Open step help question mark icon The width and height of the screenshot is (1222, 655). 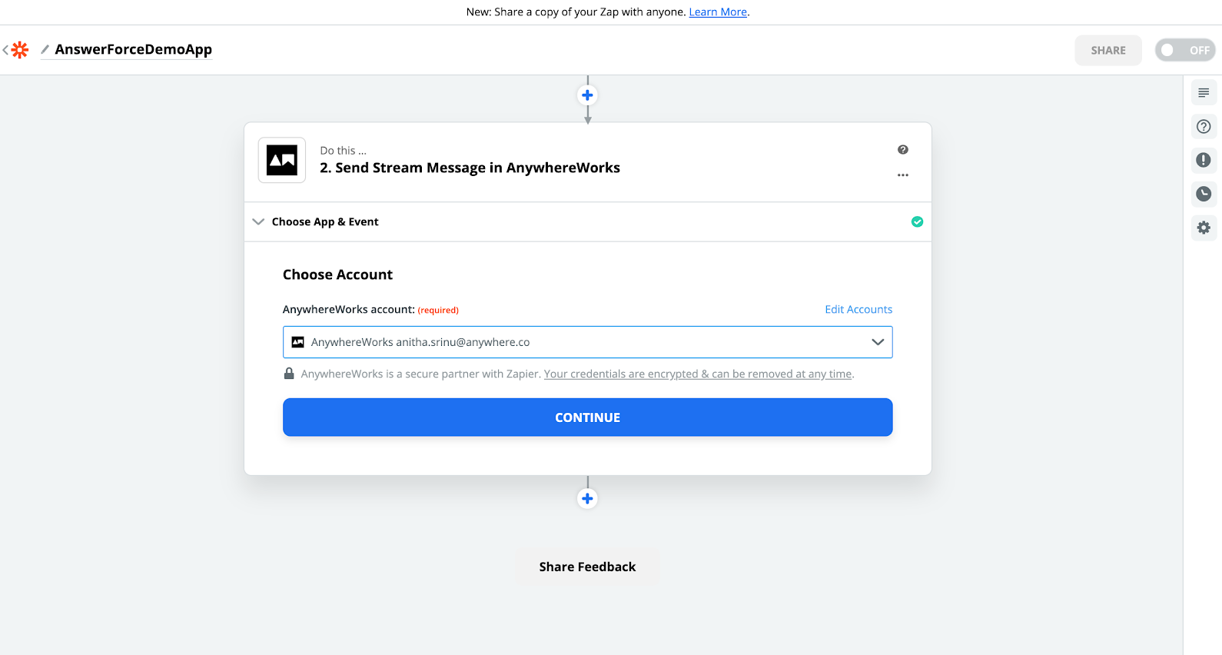tap(903, 150)
